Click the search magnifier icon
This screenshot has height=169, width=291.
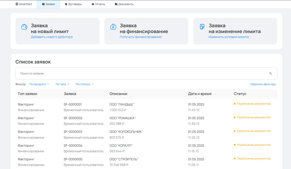[x=270, y=73]
